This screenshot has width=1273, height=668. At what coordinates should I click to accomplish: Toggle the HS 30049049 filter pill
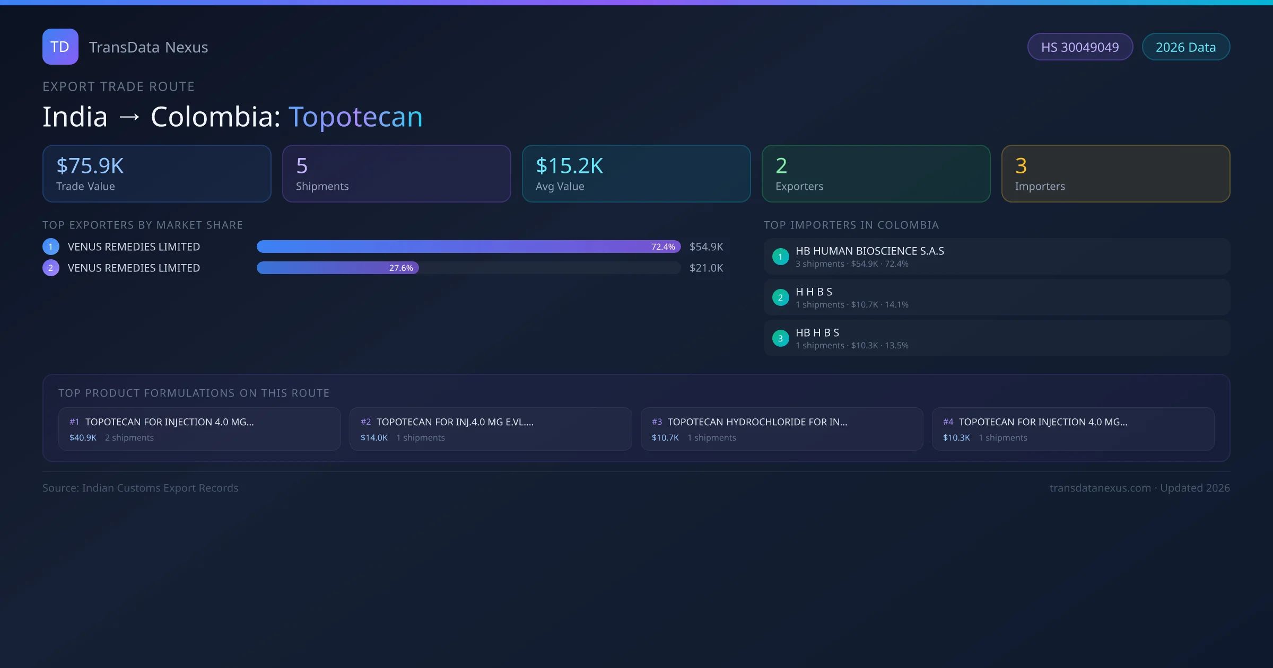[x=1080, y=47]
